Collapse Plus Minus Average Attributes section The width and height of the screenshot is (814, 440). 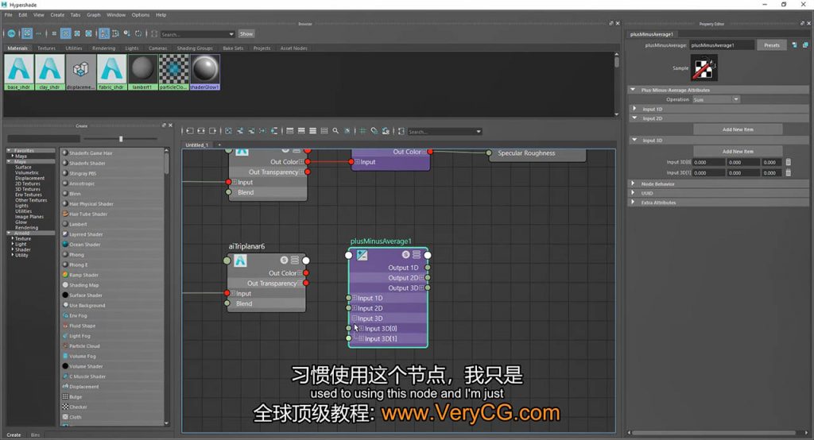(633, 90)
